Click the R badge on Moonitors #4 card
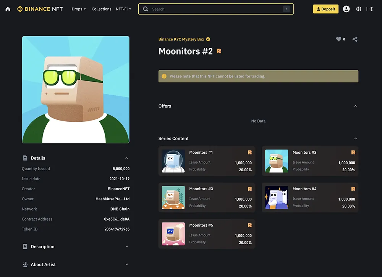Screen dimensions: 382x277 pos(353,189)
